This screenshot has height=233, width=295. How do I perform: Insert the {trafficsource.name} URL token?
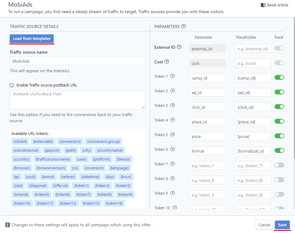click(x=53, y=159)
